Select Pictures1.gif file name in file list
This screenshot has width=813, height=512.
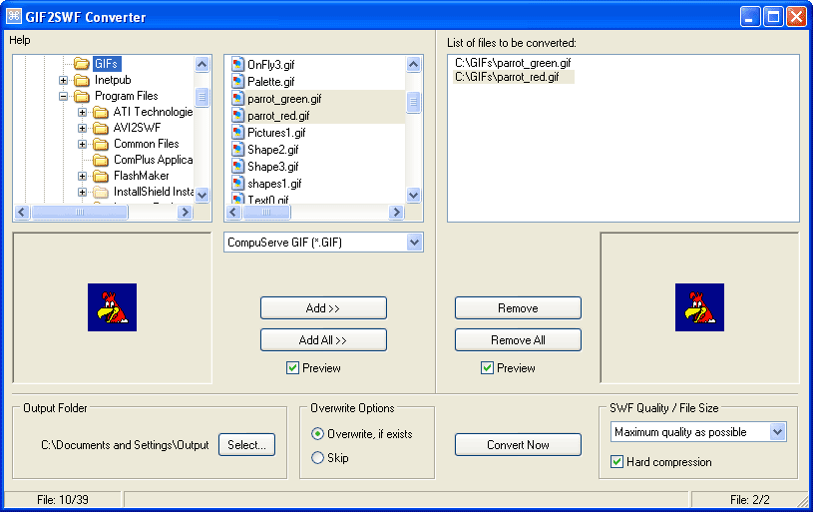coord(276,133)
